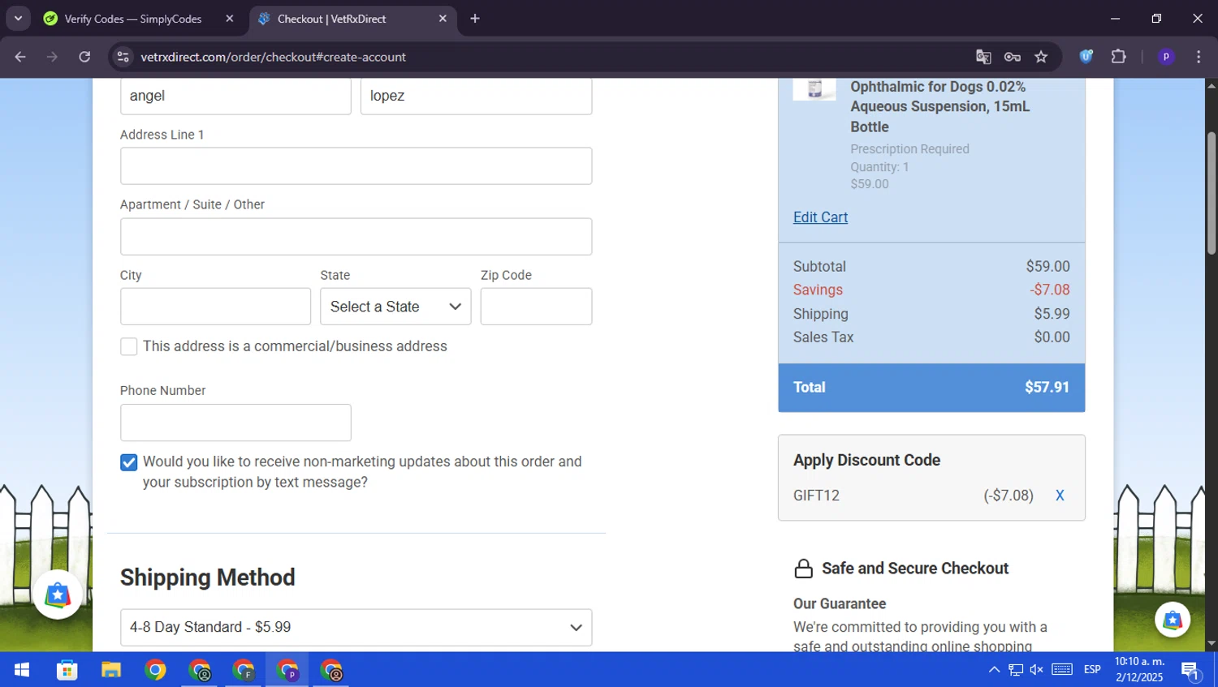Remove the GIFT12 discount code with X

[1060, 496]
